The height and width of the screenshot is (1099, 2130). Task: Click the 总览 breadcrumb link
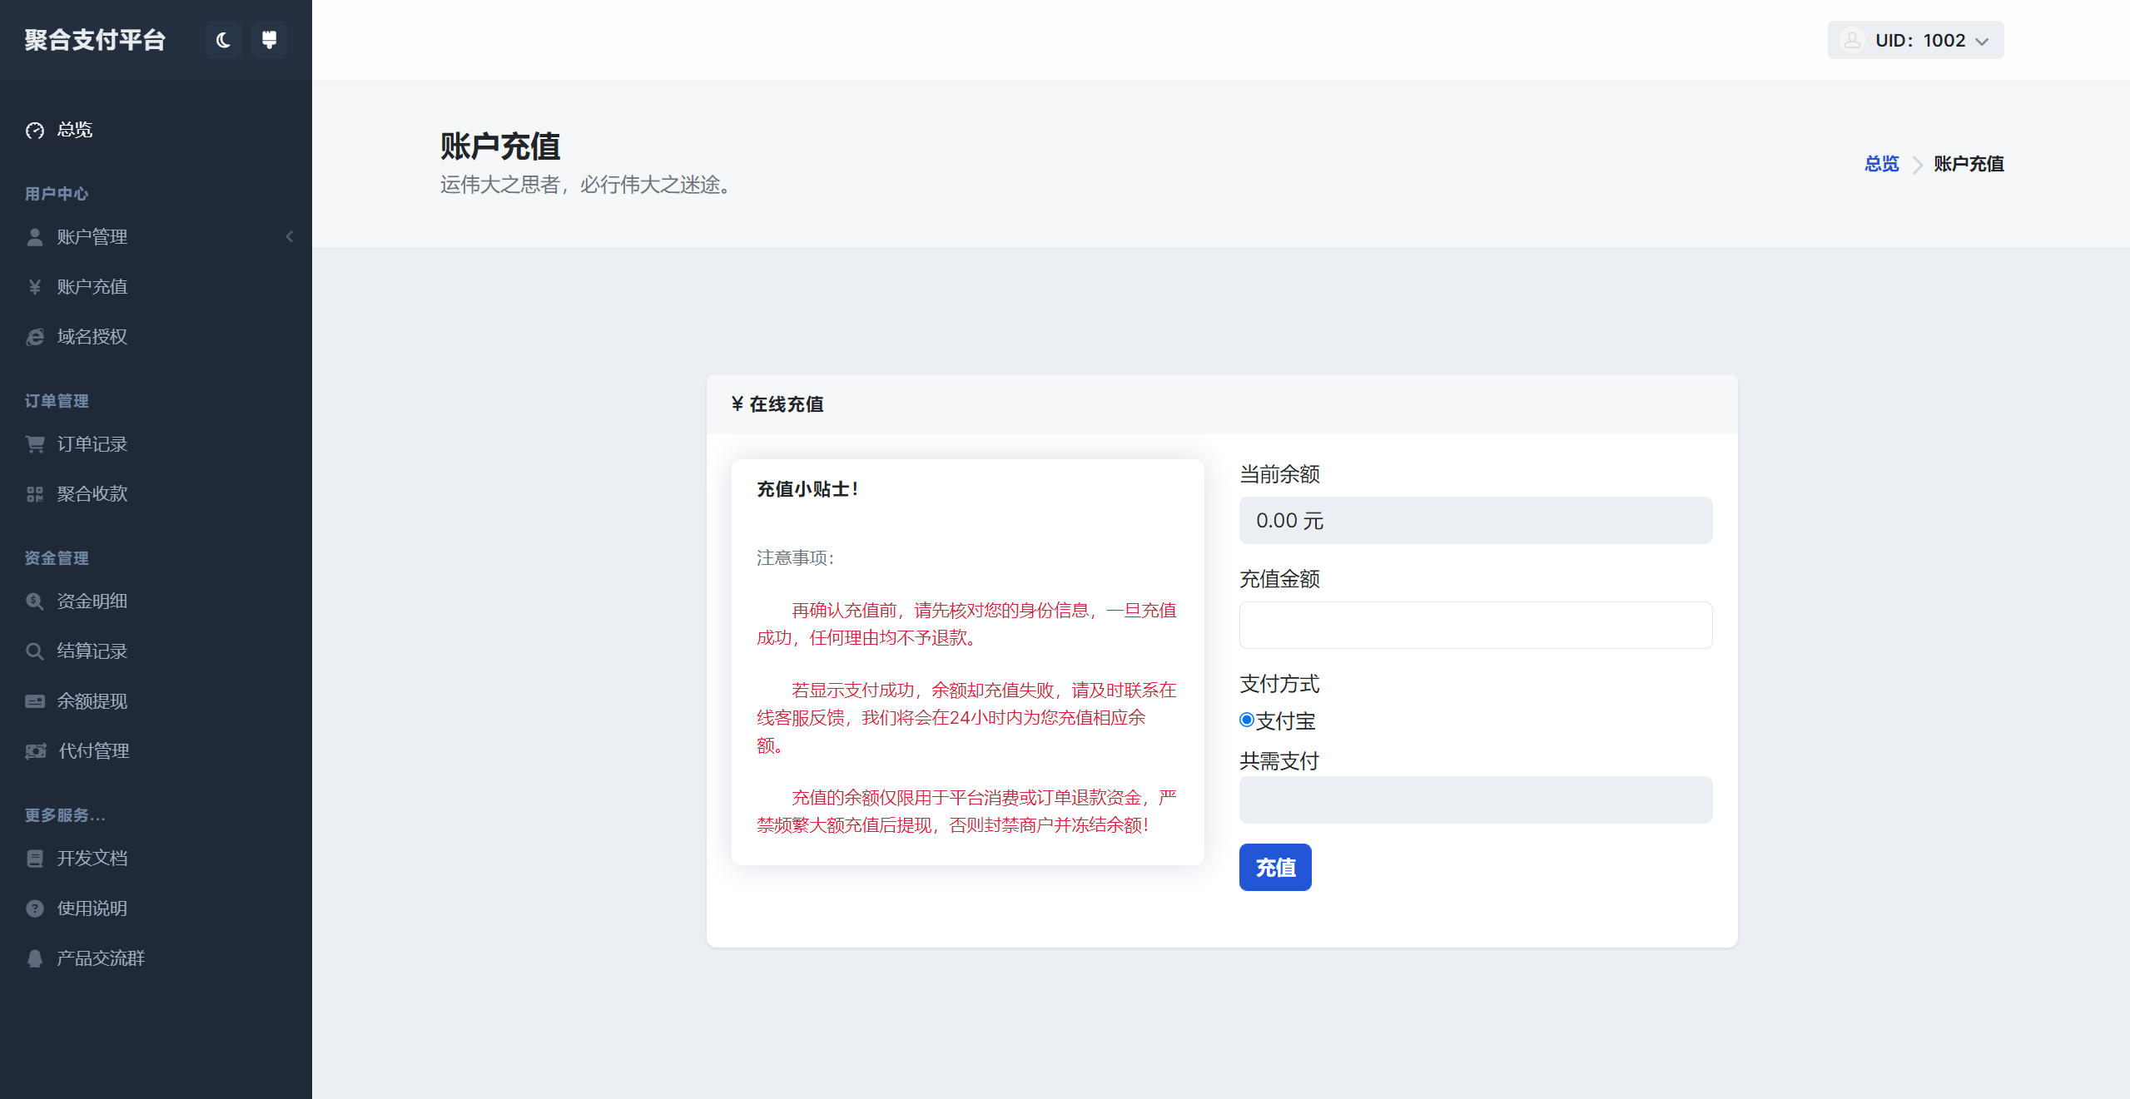[x=1881, y=164]
